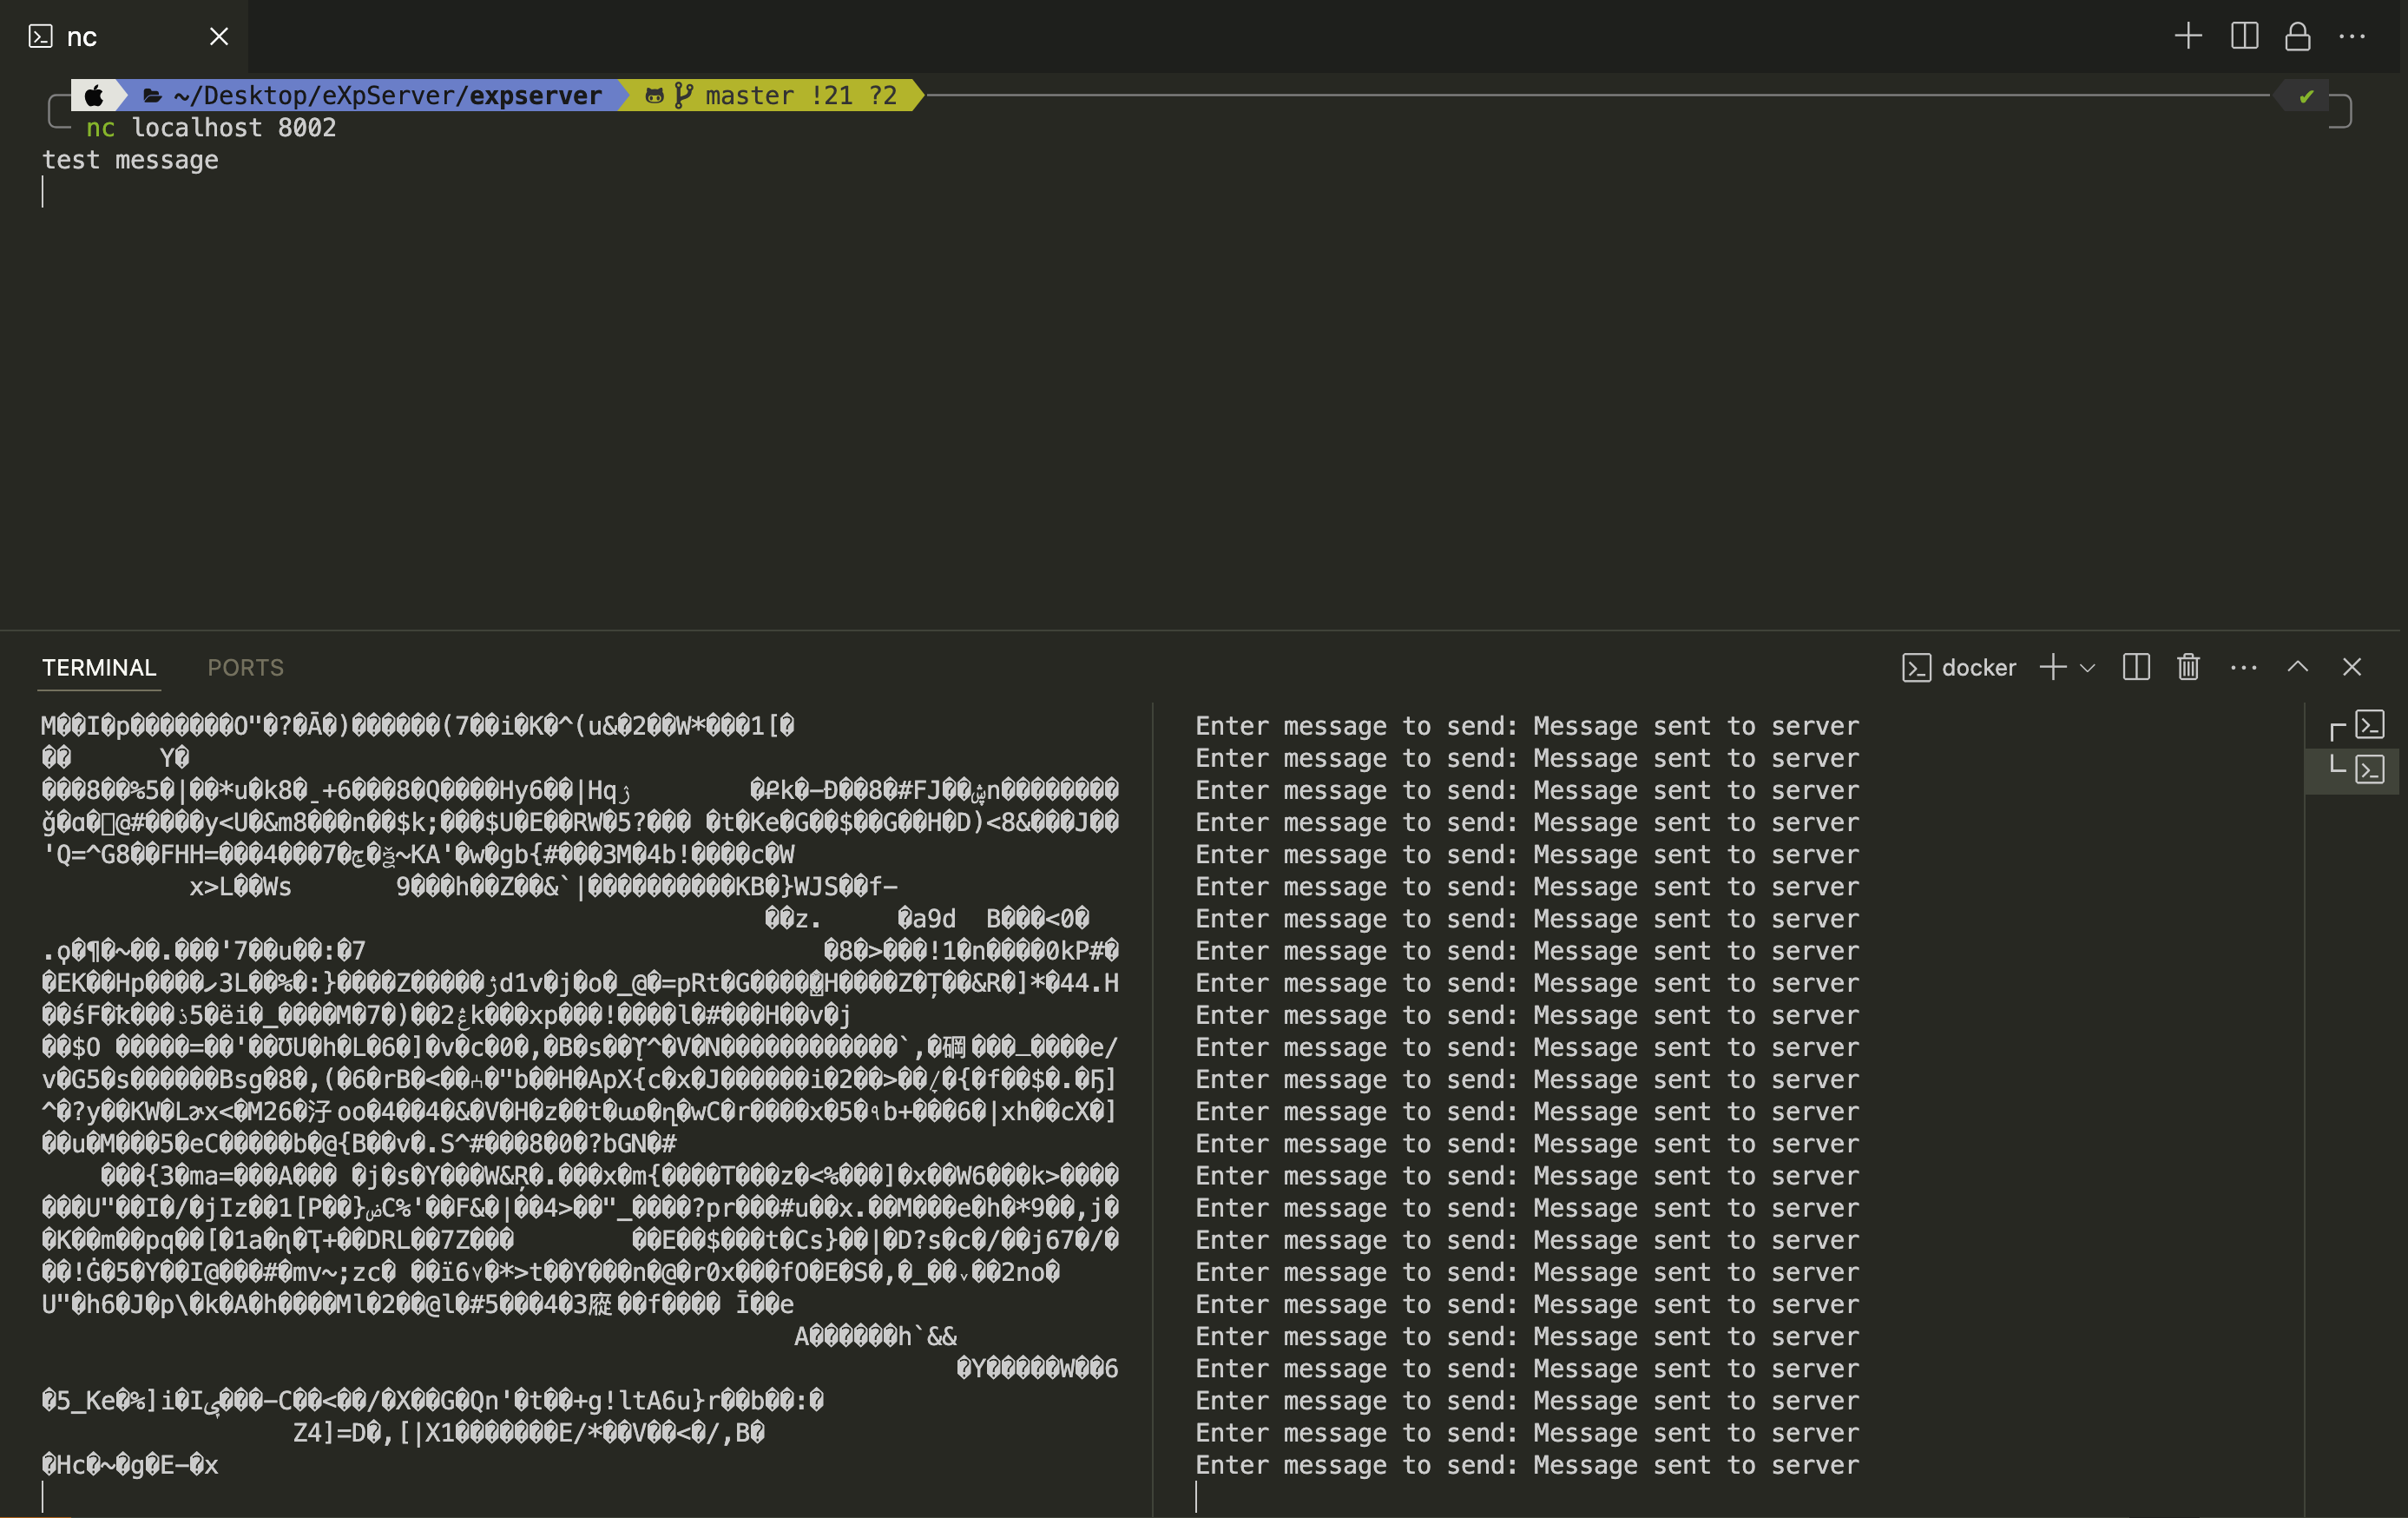The width and height of the screenshot is (2408, 1518).
Task: Open a new terminal in the editor area
Action: [2188, 36]
